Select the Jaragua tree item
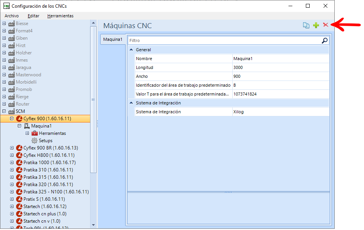Viewport: 364px width, 230px height. [23, 67]
